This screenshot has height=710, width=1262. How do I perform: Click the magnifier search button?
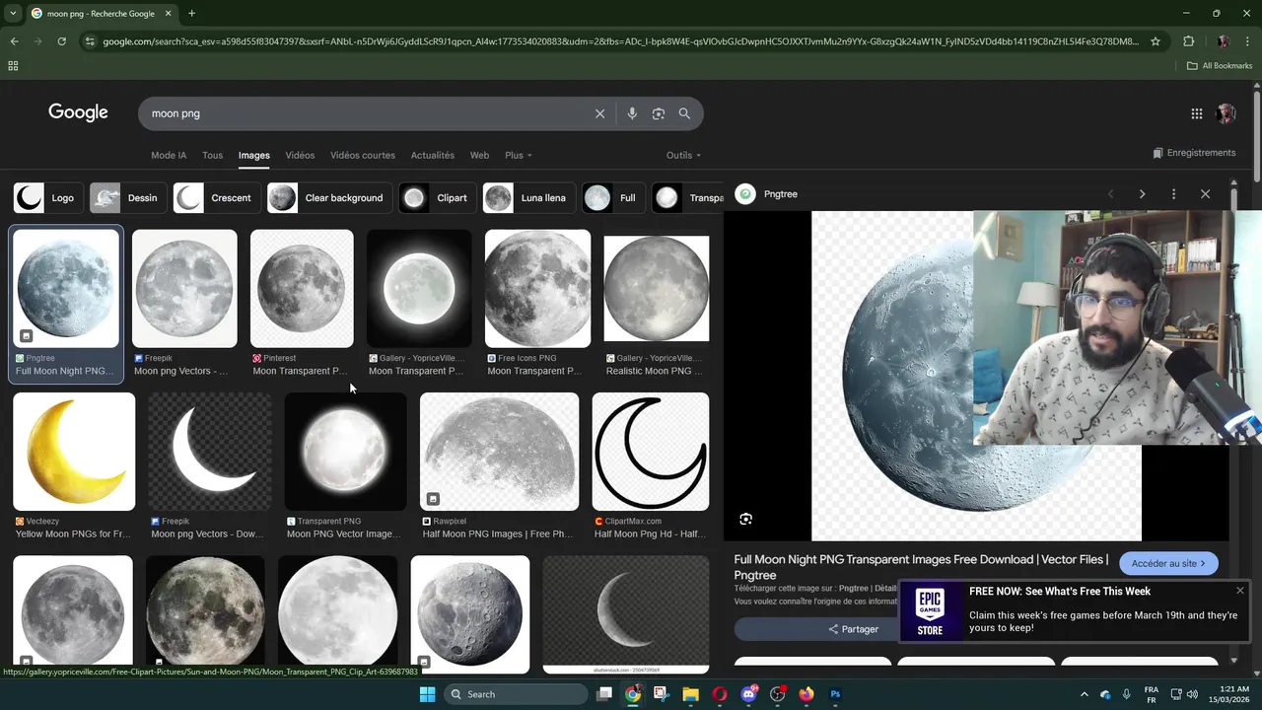tap(684, 113)
